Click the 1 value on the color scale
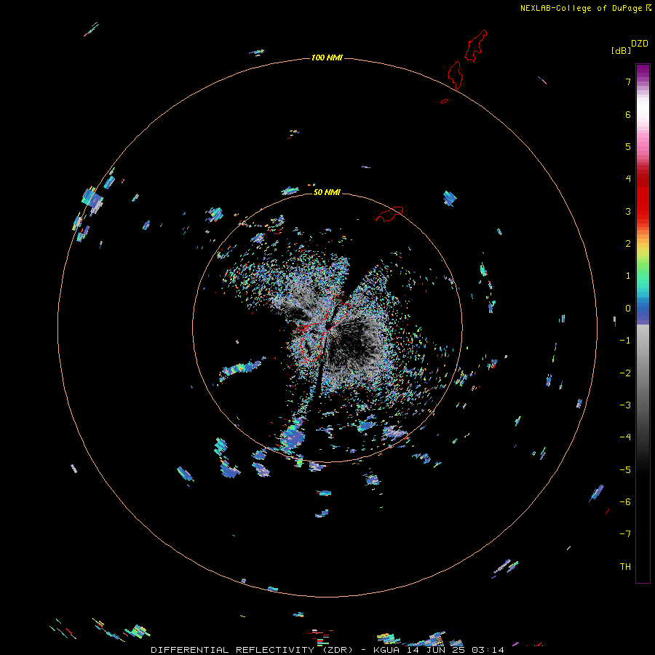Viewport: 655px width, 655px height. pos(628,276)
